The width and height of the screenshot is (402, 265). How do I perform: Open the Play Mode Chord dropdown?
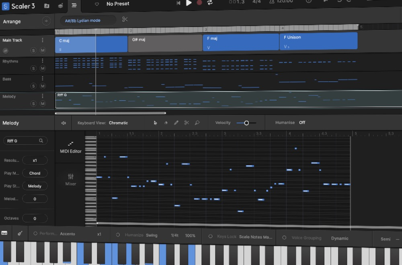pyautogui.click(x=35, y=173)
